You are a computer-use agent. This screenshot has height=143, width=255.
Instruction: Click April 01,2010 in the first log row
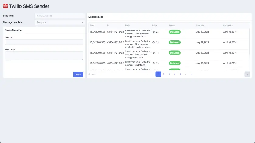point(230,32)
